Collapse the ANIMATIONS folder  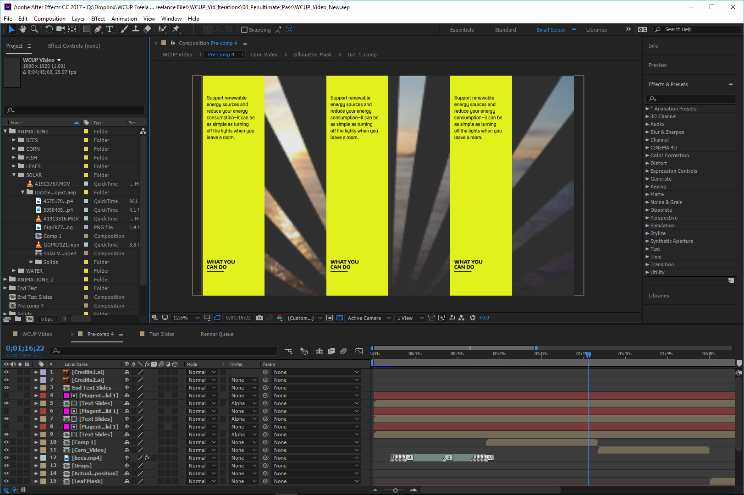click(x=6, y=132)
